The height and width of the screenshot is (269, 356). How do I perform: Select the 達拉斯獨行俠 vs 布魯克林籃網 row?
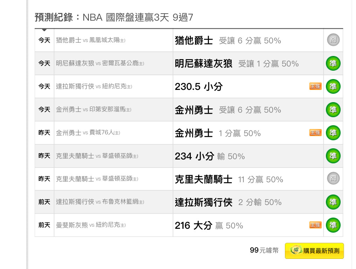click(x=189, y=202)
